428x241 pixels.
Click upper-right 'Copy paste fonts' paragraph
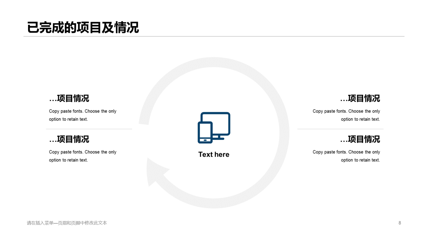tap(346, 115)
